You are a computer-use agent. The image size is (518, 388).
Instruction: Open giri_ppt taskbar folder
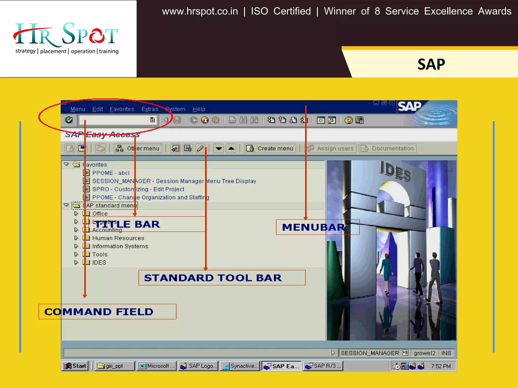(x=115, y=366)
